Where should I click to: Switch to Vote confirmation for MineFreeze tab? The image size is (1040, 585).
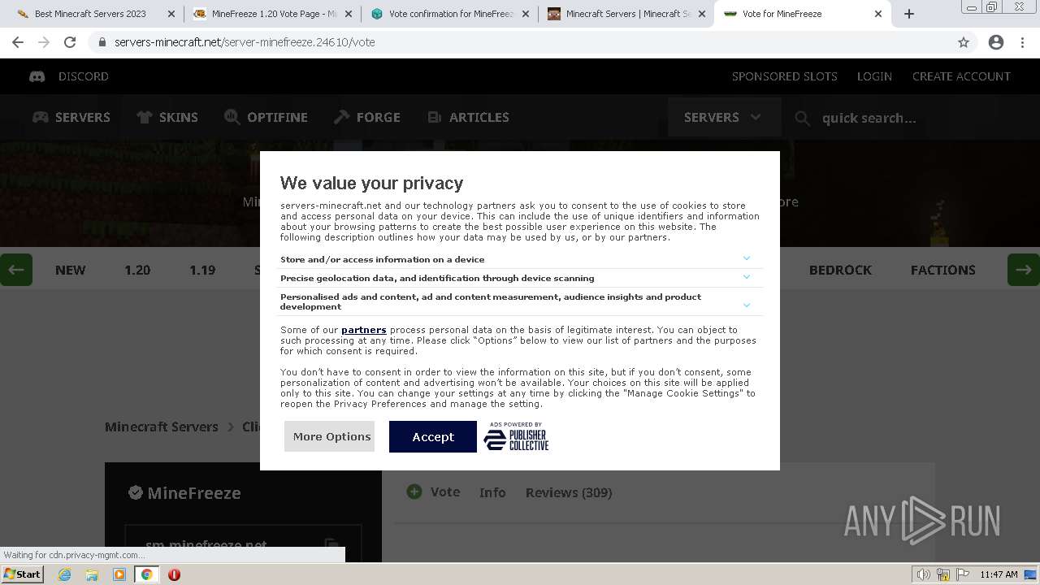click(451, 14)
